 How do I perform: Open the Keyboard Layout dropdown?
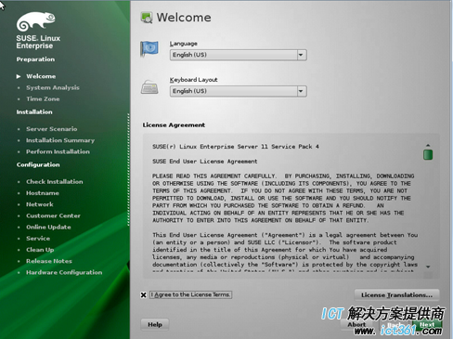click(239, 91)
